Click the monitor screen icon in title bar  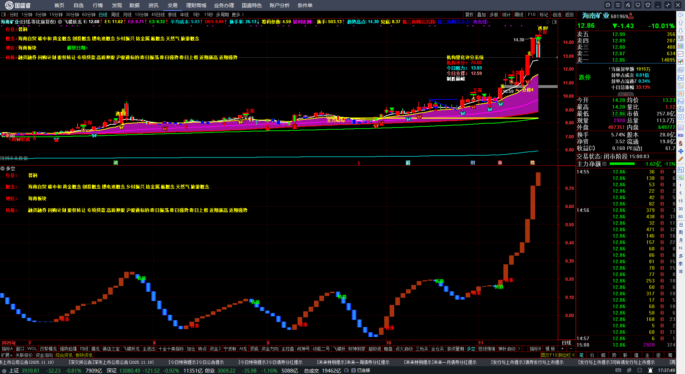coord(638,5)
